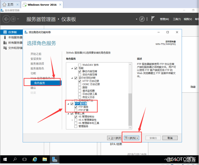Click the 上一步(P) button
Image resolution: width=199 pixels, height=165 pixels.
coord(114,138)
